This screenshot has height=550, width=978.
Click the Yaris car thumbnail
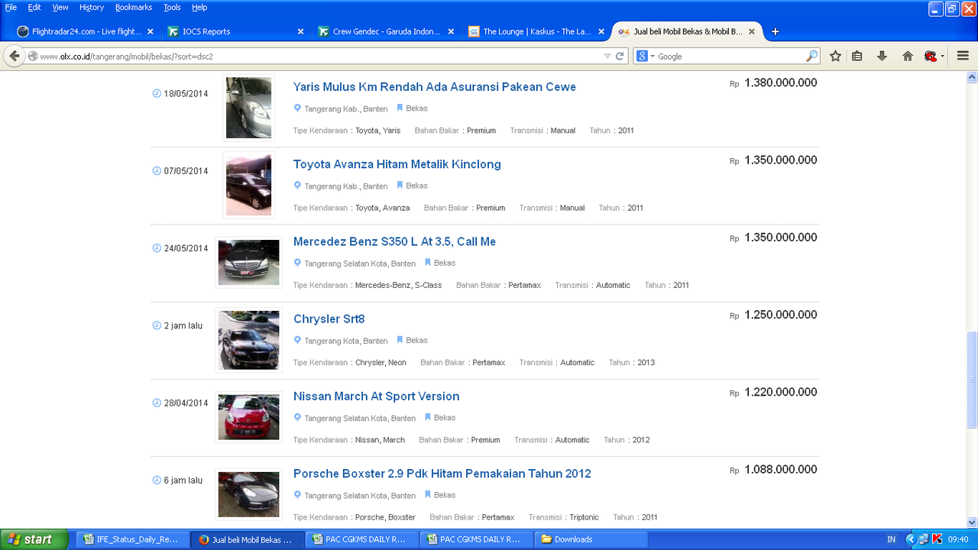(x=248, y=108)
